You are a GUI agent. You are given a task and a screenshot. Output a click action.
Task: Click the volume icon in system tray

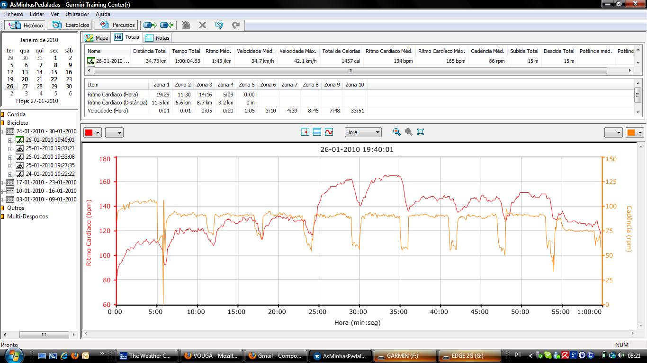(620, 355)
